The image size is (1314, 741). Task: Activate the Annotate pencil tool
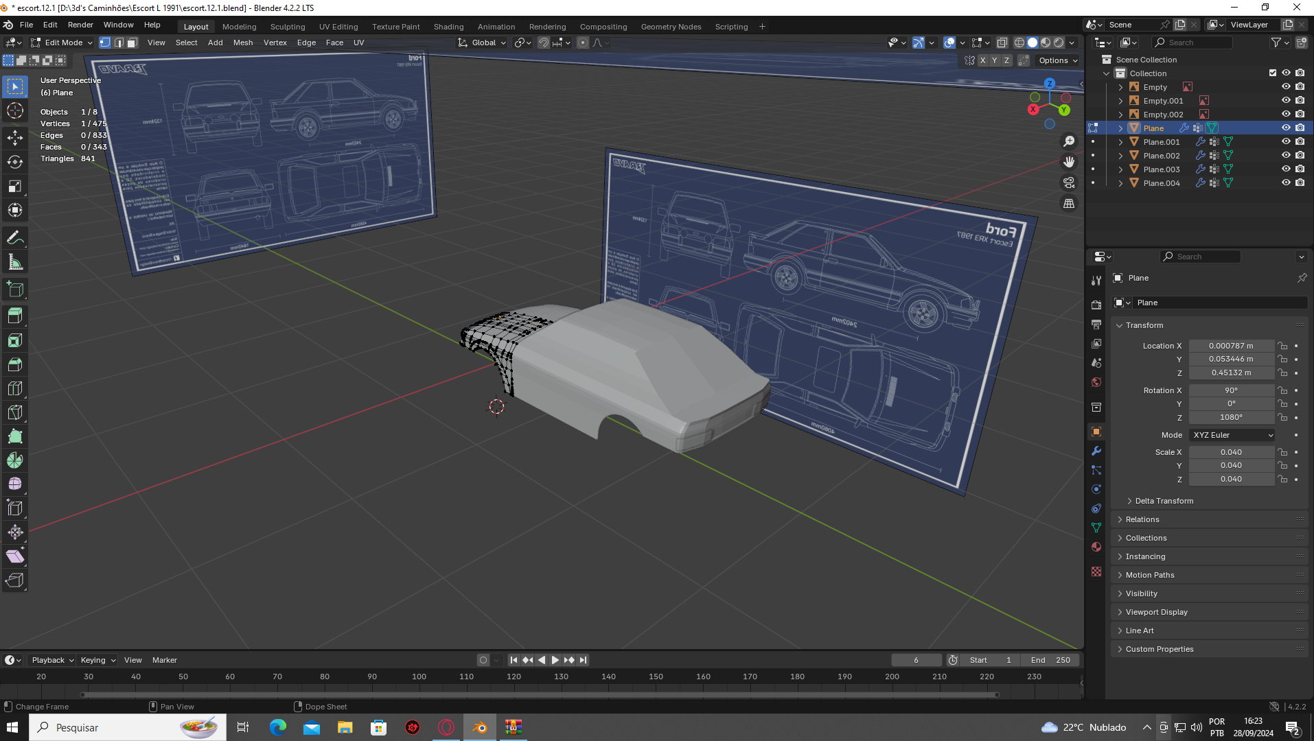[15, 238]
